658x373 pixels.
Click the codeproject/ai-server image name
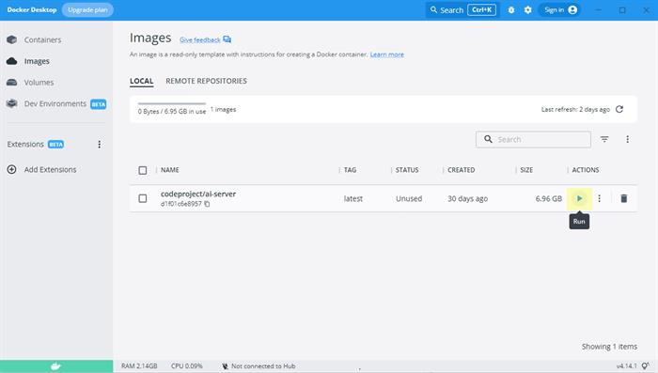(198, 194)
